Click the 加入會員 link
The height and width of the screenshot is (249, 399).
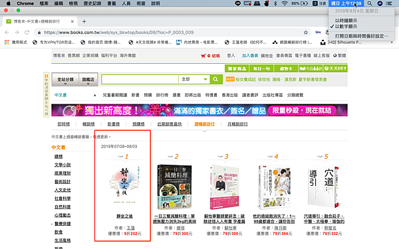coord(250,56)
